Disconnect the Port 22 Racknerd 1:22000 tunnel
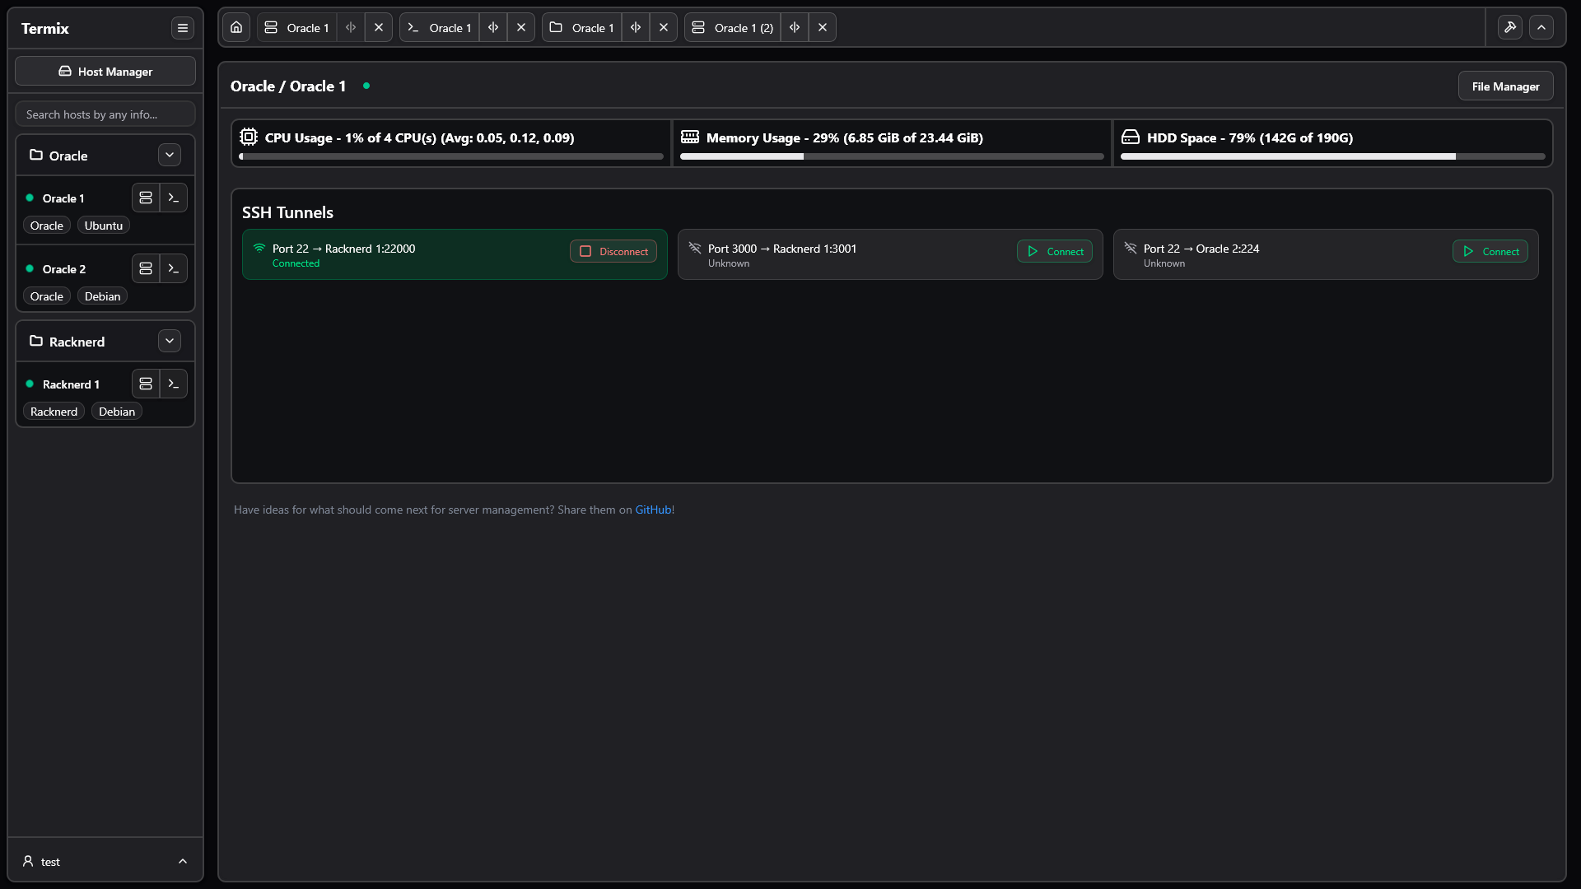 (x=613, y=251)
